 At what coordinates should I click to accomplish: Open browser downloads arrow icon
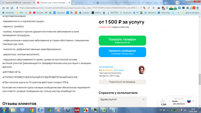(191, 8)
